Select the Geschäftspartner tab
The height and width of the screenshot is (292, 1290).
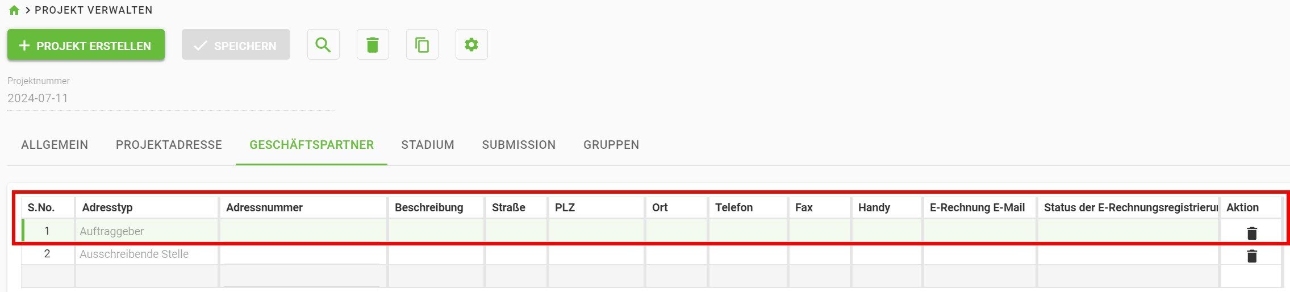[x=311, y=145]
